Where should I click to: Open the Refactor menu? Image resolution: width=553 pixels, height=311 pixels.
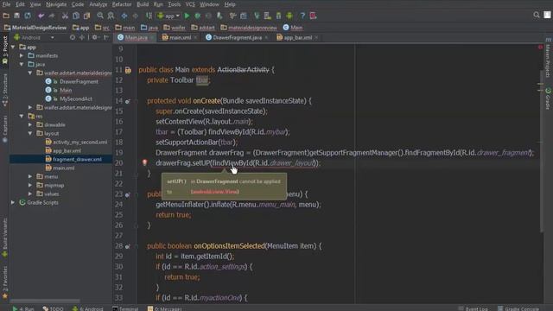(122, 4)
